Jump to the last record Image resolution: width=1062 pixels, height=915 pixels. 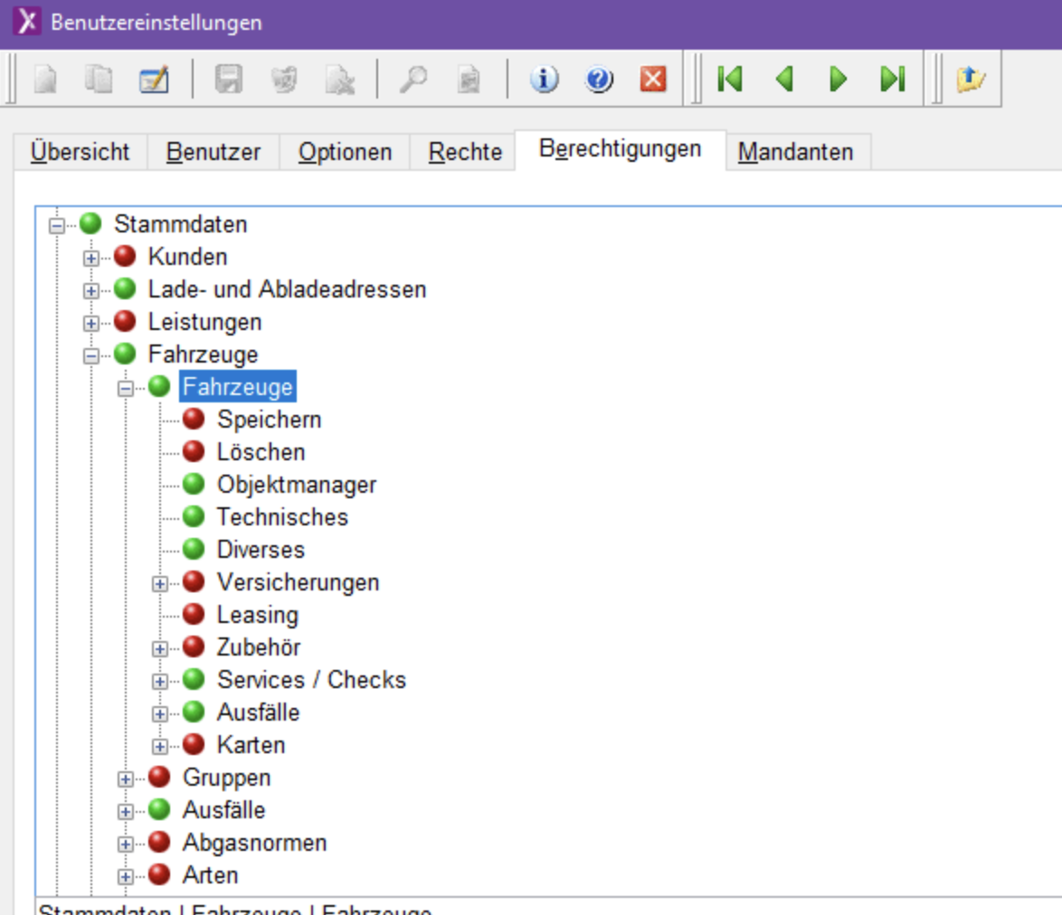click(x=893, y=80)
